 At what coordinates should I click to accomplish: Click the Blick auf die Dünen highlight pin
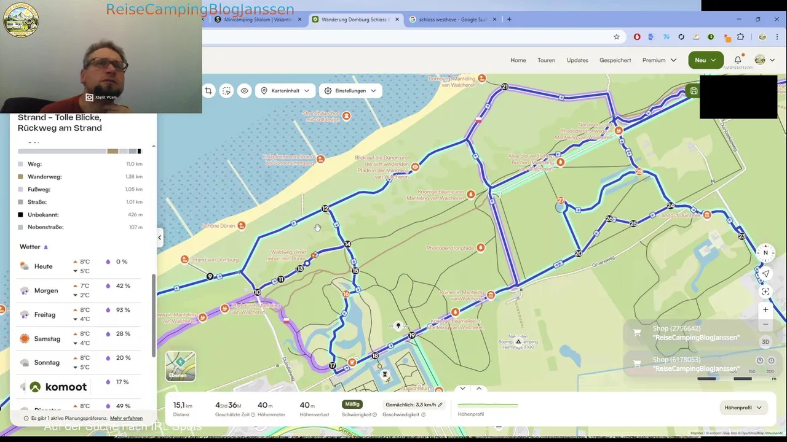pyautogui.click(x=415, y=167)
